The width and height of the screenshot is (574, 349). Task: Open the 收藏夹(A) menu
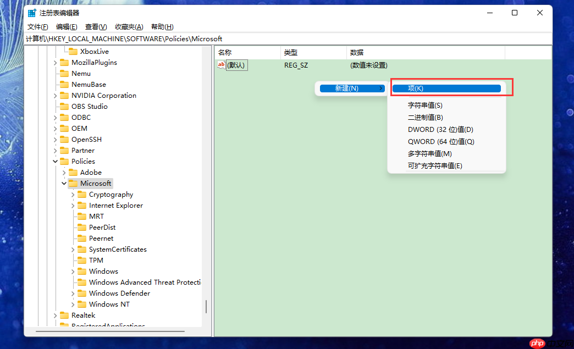click(x=128, y=26)
